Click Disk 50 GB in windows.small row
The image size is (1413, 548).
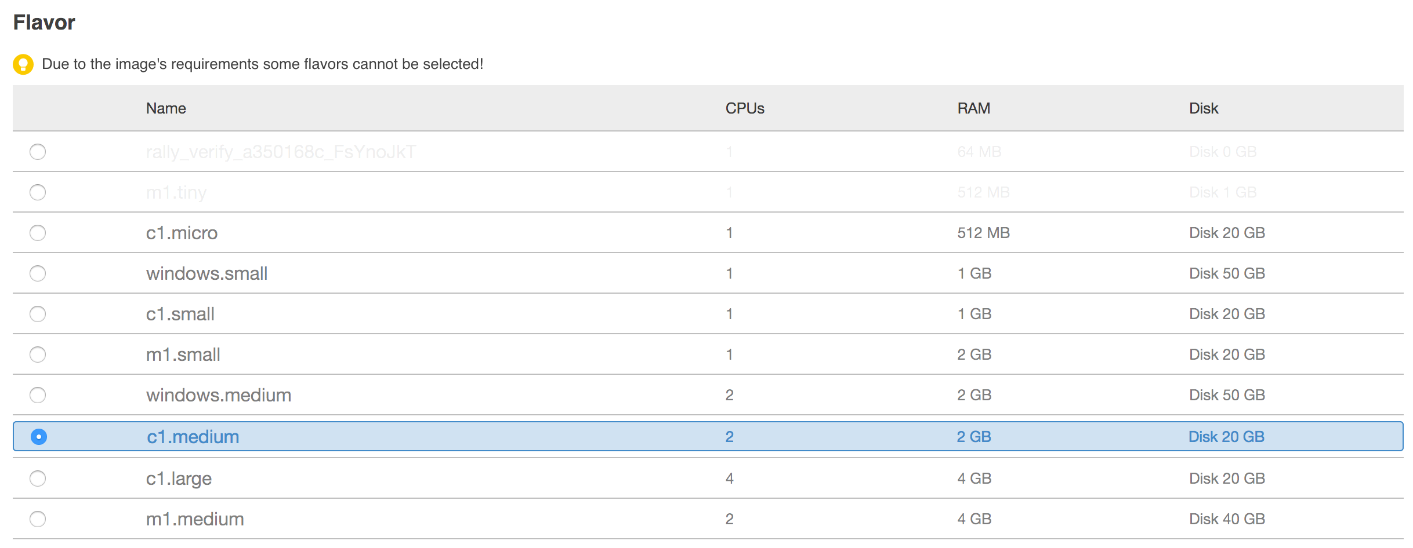[1227, 273]
